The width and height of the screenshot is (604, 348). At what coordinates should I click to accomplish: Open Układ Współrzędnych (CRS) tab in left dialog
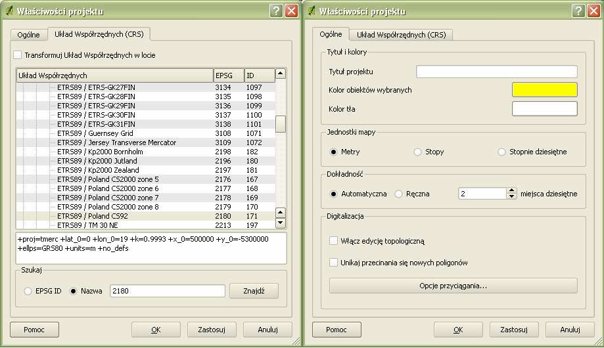point(99,34)
